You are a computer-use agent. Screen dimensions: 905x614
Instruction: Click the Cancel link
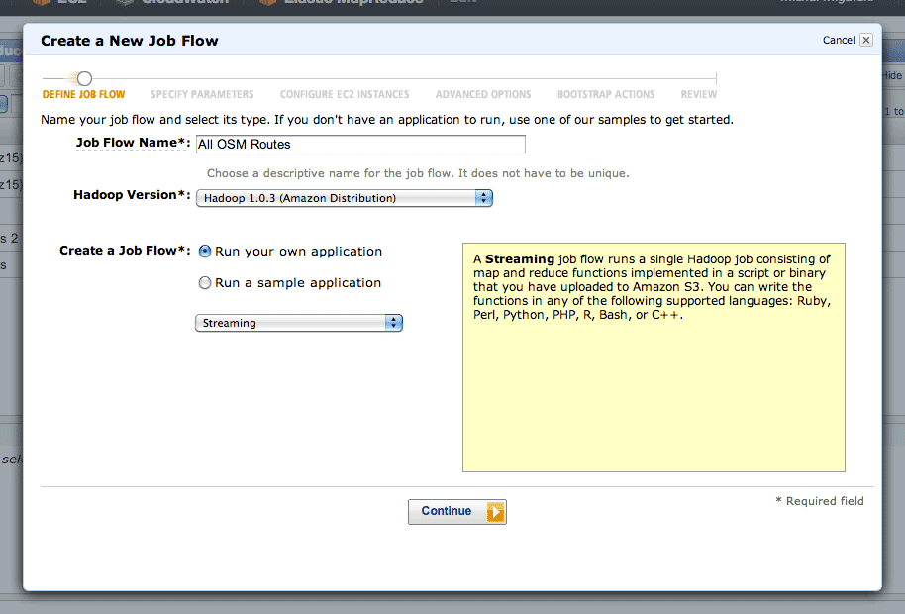[x=839, y=40]
